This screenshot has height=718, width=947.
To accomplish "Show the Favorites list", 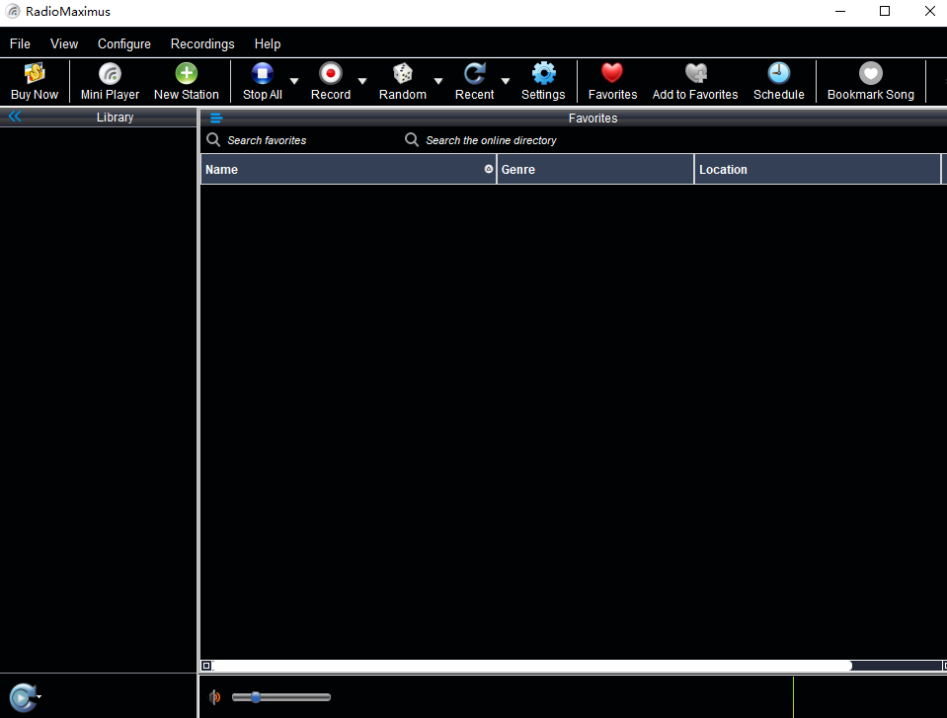I will (611, 80).
